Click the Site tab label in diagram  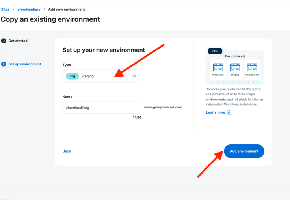215,51
